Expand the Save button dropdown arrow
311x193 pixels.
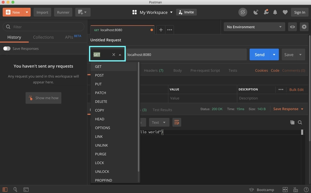pos(301,54)
